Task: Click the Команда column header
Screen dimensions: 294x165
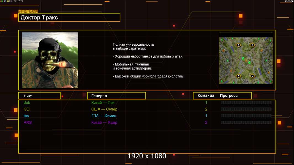Action: tap(206, 95)
